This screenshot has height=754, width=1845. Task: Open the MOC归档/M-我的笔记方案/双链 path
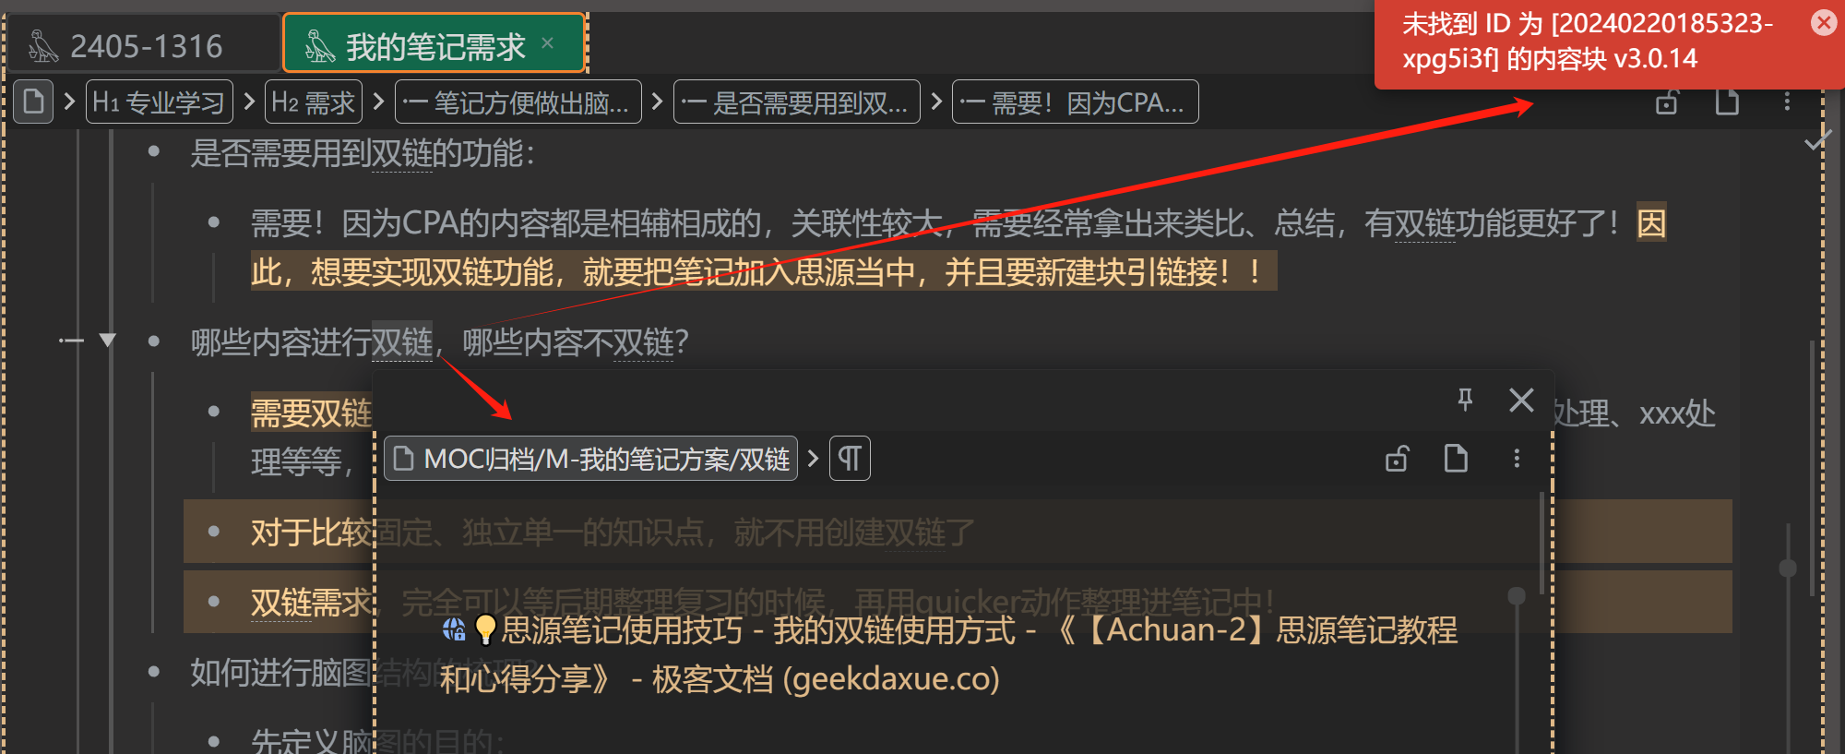pos(590,459)
